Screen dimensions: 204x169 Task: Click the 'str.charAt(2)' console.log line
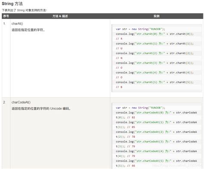point(155,53)
